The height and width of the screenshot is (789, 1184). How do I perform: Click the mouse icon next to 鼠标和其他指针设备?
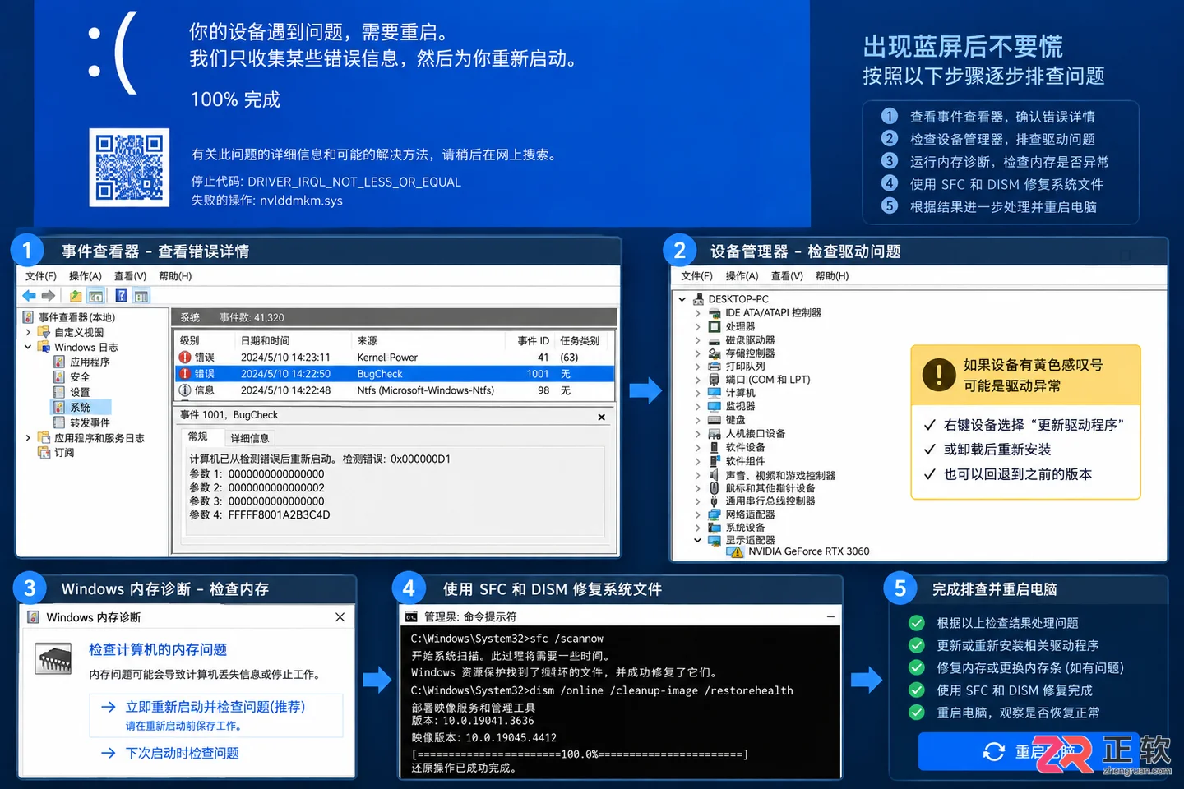[x=715, y=488]
